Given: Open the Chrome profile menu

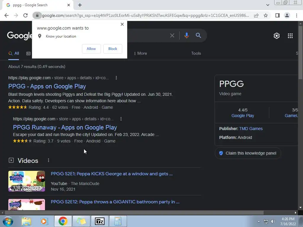Looking at the screenshot, I should (287, 15).
